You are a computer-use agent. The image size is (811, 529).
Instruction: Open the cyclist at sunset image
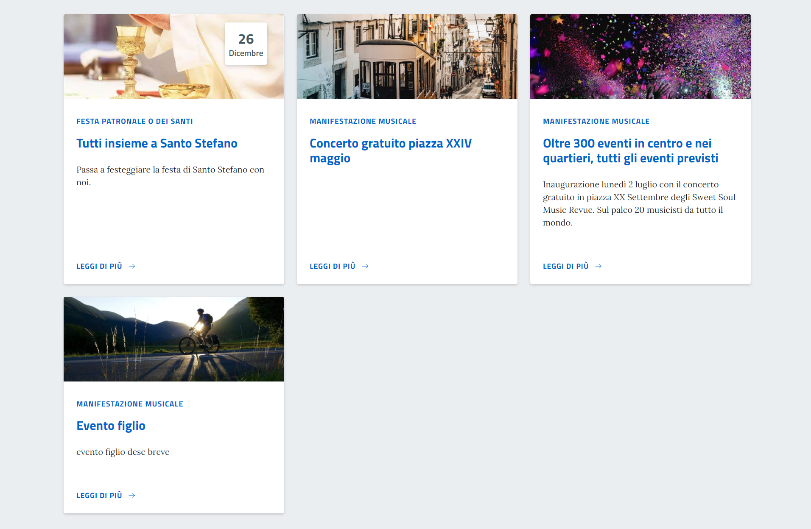coord(173,339)
